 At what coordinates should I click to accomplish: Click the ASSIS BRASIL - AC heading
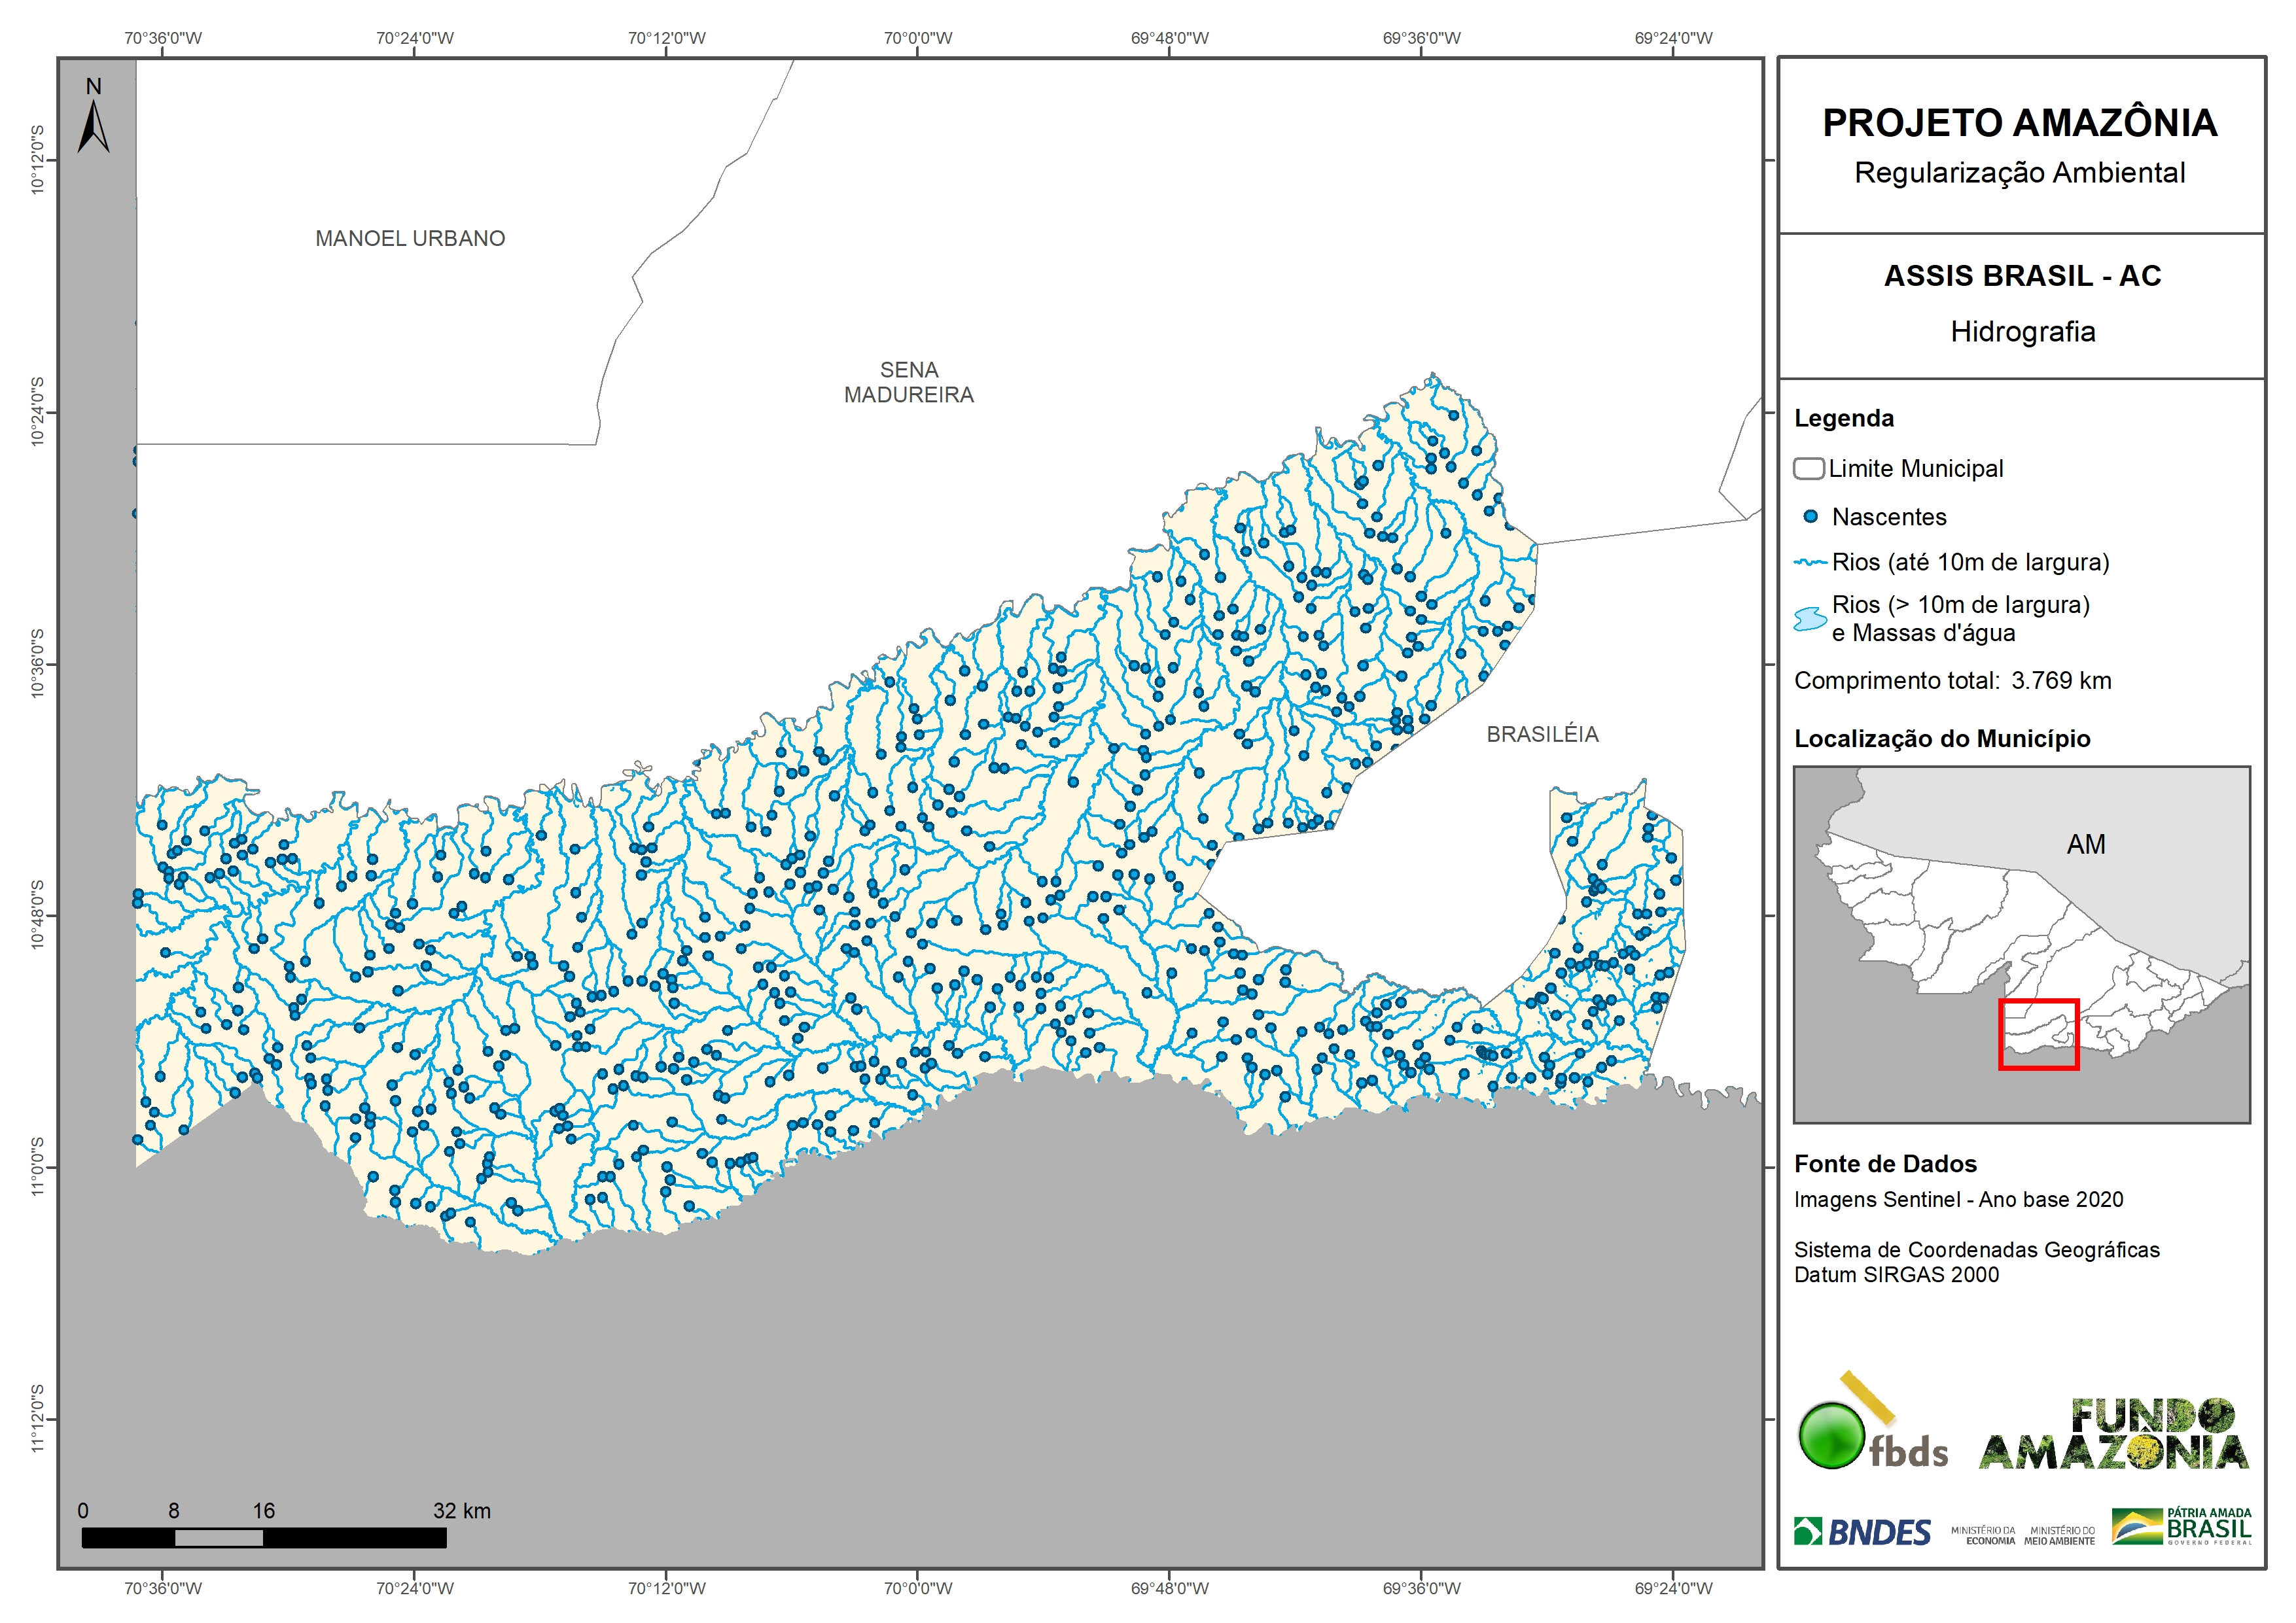tap(2022, 276)
